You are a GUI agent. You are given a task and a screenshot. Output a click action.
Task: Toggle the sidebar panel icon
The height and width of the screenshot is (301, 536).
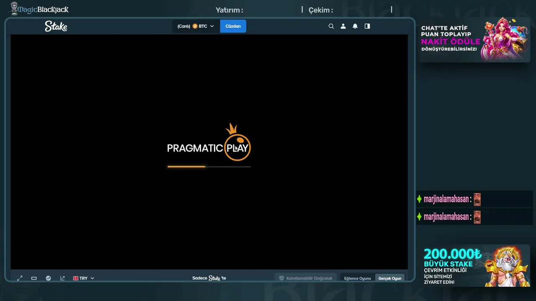367,26
